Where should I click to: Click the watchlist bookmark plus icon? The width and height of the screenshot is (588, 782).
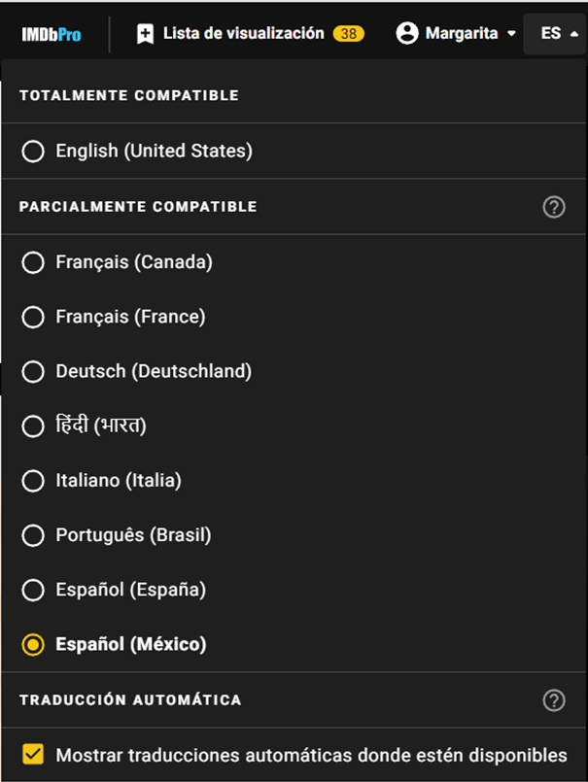click(x=145, y=34)
